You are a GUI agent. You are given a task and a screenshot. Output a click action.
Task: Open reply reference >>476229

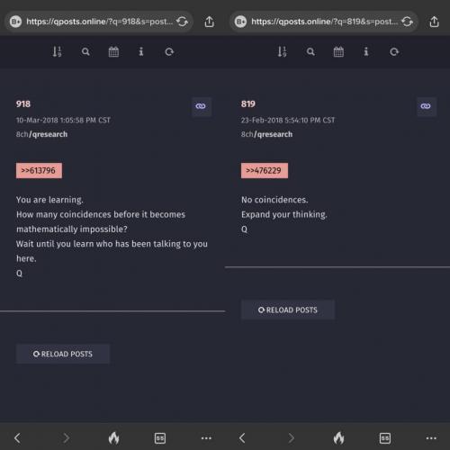click(265, 170)
